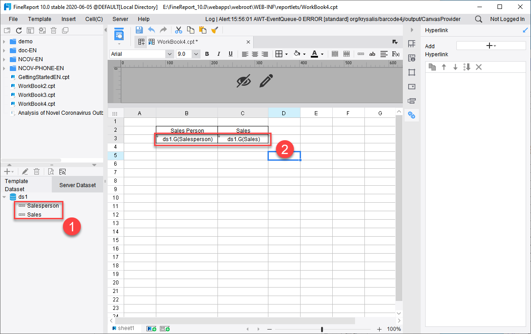Select the Merge Cells icon in the toolbar
This screenshot has width=531, height=334.
[335, 54]
